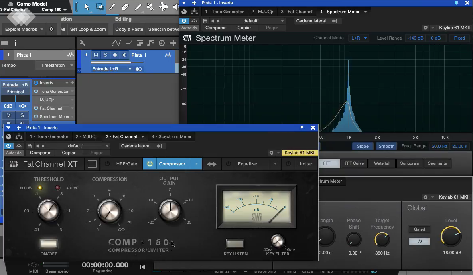Open the Channel Mode L+R dropdown

click(359, 38)
